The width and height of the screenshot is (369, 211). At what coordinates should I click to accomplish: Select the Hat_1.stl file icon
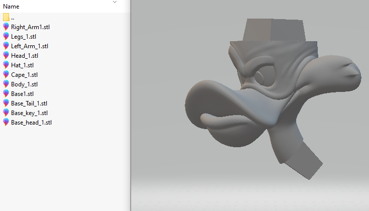pos(6,65)
